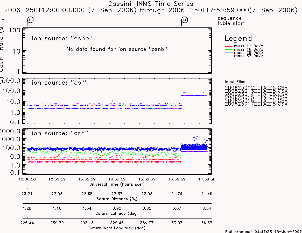Image resolution: width=302 pixels, height=233 pixels.
Task: Click input file 200625012_L1A_05.CSV
Action: pos(256,88)
